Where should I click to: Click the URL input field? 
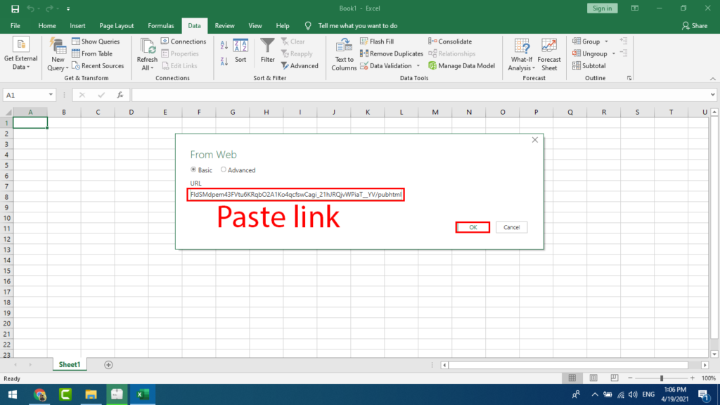point(296,195)
